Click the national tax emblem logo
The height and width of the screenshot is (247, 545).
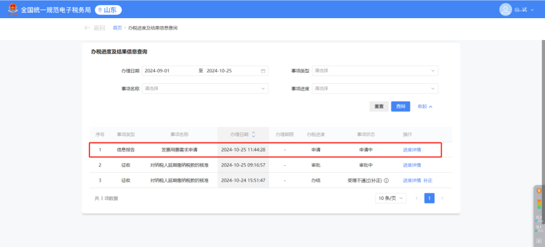(x=13, y=10)
